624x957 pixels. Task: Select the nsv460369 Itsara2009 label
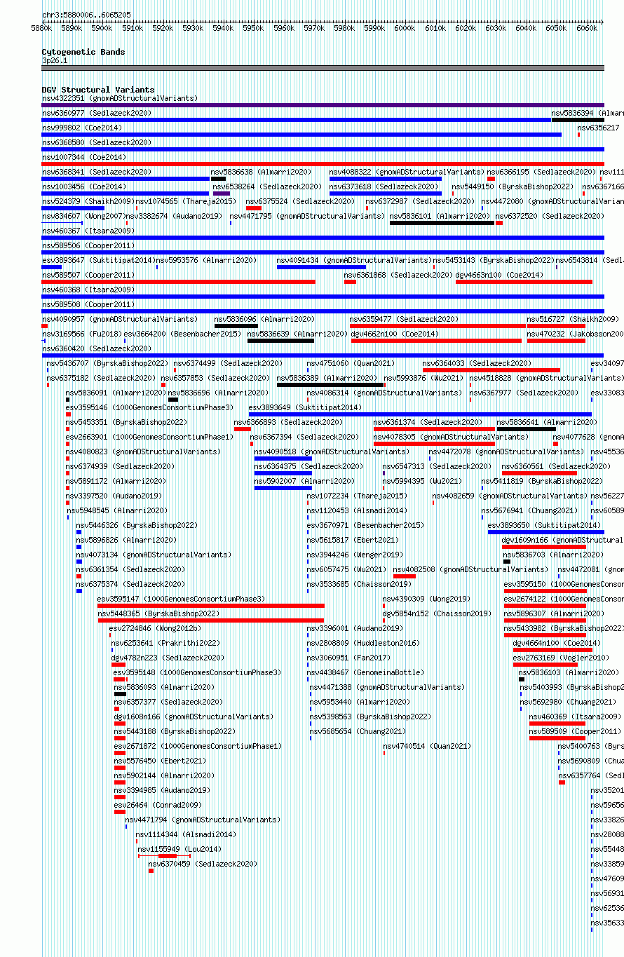point(575,717)
